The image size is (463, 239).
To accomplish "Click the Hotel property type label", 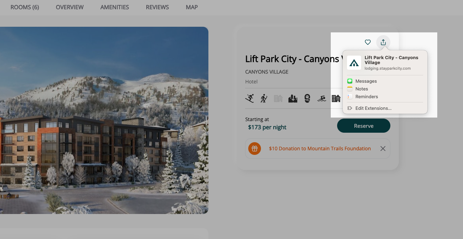I will (251, 82).
